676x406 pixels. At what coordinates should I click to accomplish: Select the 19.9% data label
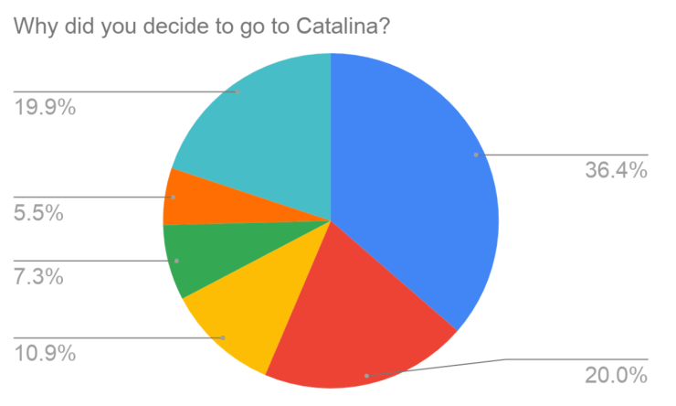(44, 107)
